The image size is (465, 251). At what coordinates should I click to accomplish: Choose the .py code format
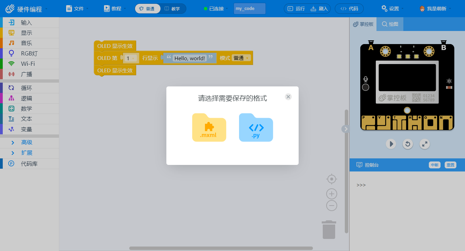click(x=256, y=127)
